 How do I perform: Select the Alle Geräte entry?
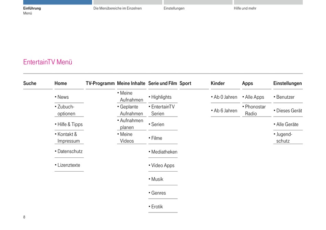click(x=287, y=124)
